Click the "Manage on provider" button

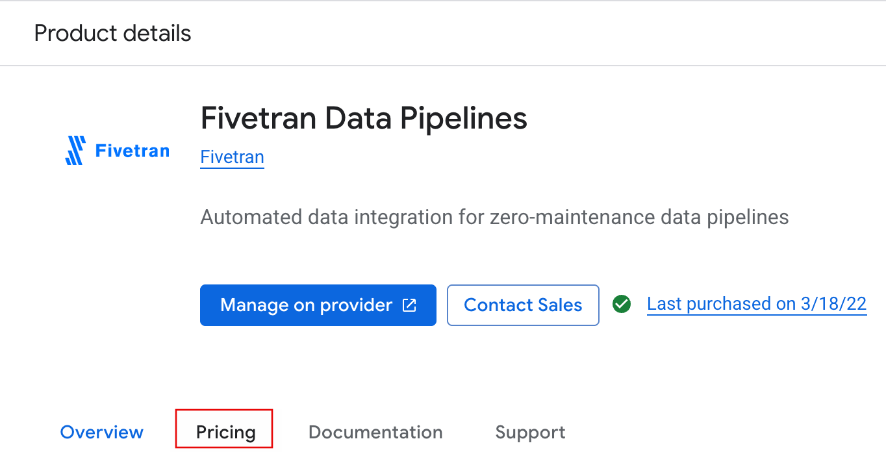[318, 305]
